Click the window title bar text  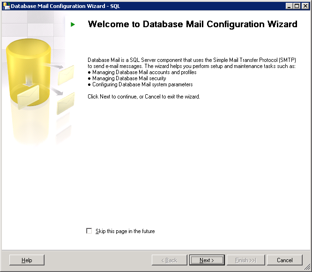66,6
